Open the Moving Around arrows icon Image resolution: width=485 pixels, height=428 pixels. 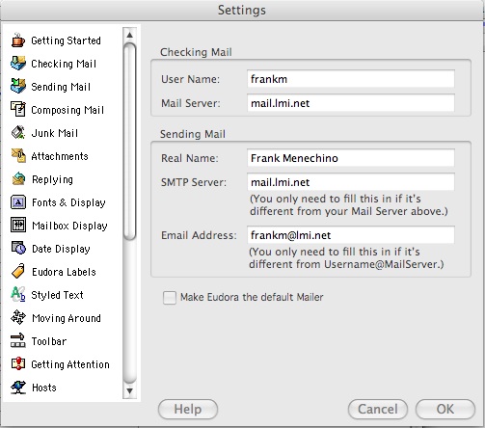pyautogui.click(x=18, y=317)
